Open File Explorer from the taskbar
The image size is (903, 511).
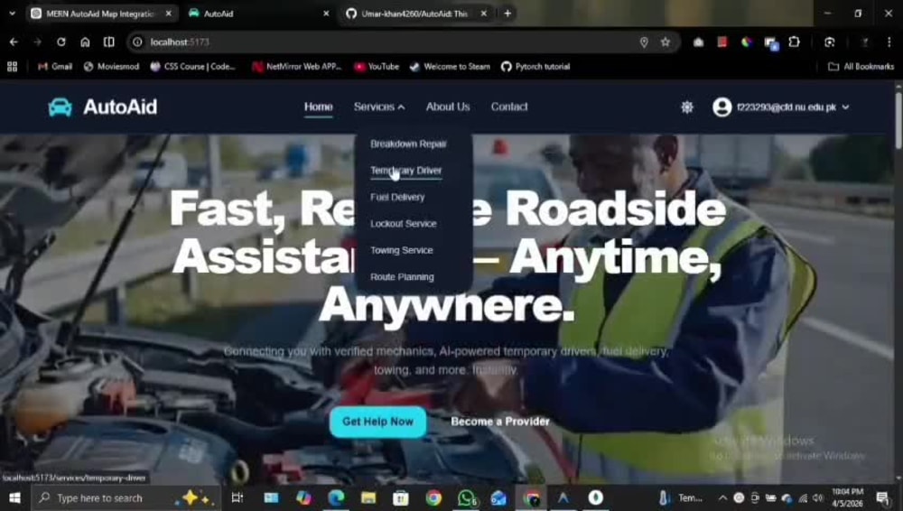(x=368, y=497)
